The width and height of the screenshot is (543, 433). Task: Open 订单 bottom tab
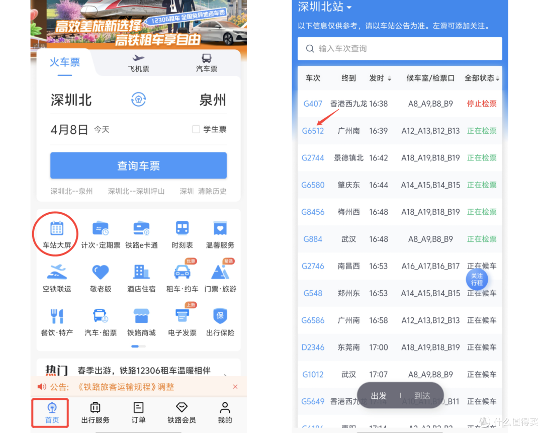tap(139, 412)
